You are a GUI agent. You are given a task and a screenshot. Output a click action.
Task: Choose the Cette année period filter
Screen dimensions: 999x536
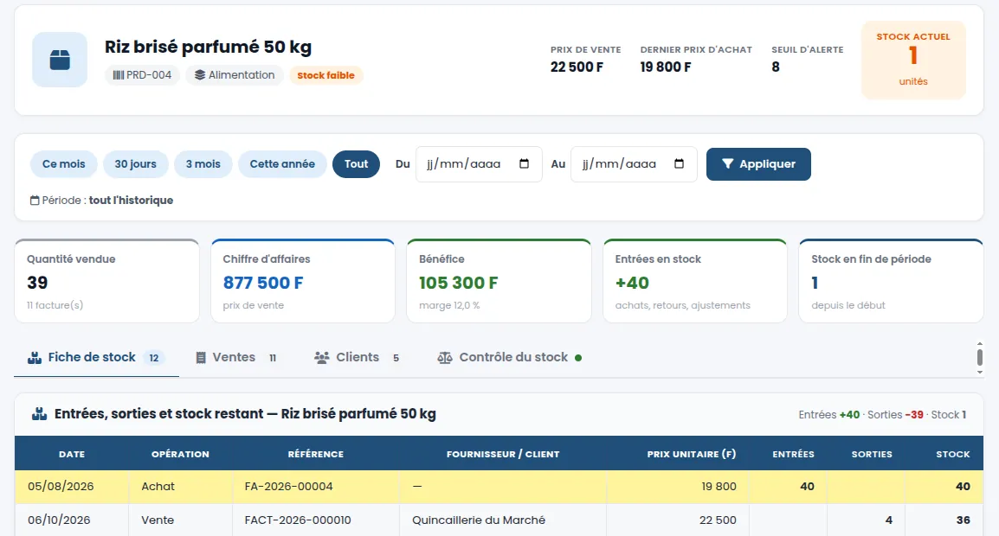282,164
